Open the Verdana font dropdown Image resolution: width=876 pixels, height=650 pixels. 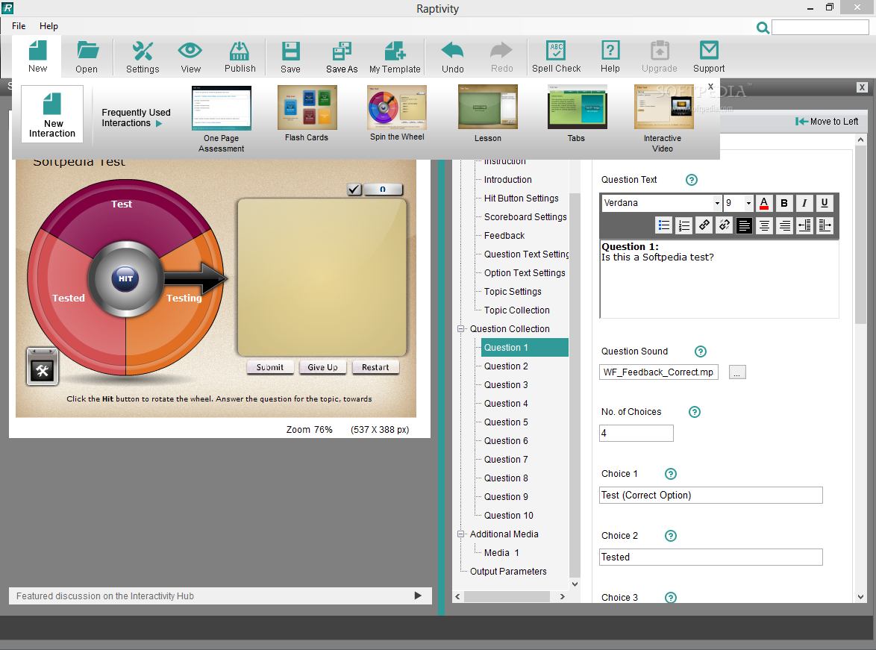[x=717, y=203]
